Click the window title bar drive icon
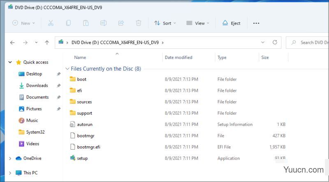Image resolution: width=329 pixels, height=182 pixels. click(10, 7)
